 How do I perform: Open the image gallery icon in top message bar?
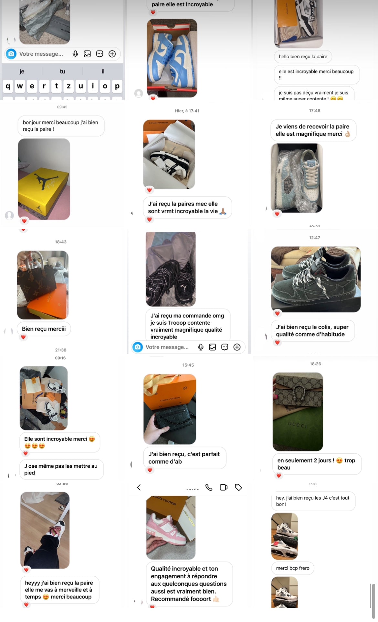click(87, 54)
